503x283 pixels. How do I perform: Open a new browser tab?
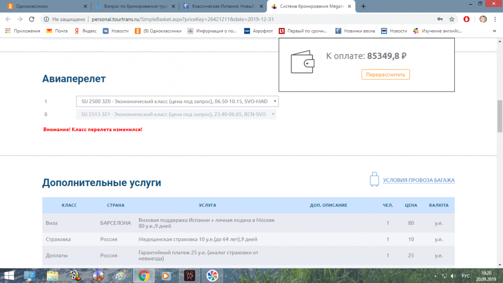coord(363,7)
